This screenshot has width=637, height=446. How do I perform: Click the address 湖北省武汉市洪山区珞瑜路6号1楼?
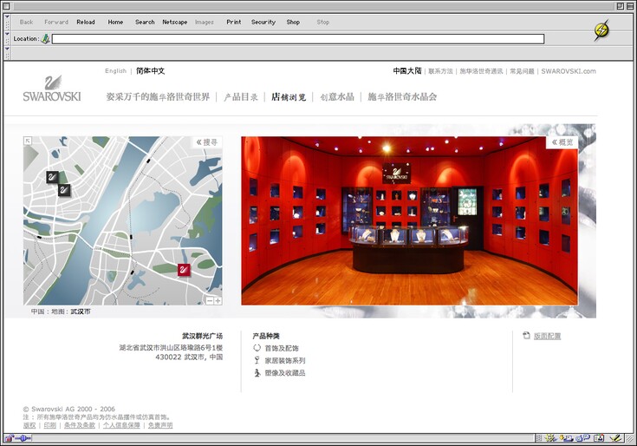(171, 348)
